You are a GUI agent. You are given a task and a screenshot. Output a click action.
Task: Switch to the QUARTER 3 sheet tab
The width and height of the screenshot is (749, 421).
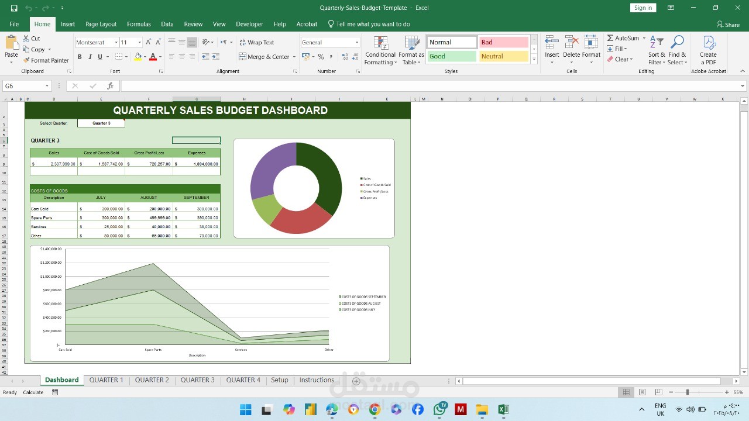coord(197,380)
